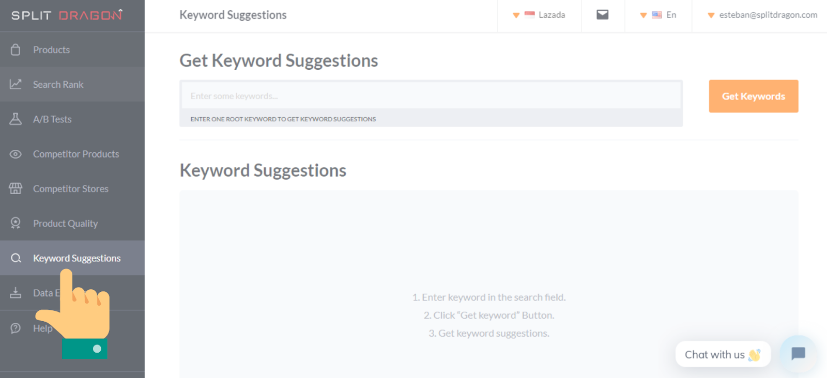Open the chat bubble widget icon
Screen dimensions: 827x378
coord(798,354)
